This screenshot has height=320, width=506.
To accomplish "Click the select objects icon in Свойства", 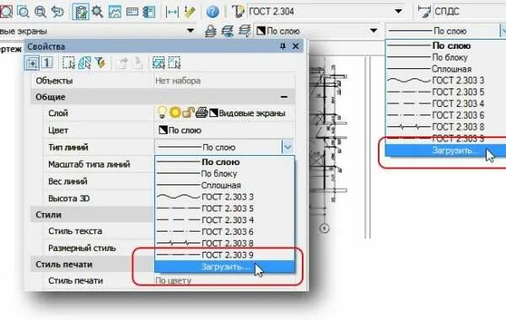I will coord(68,63).
